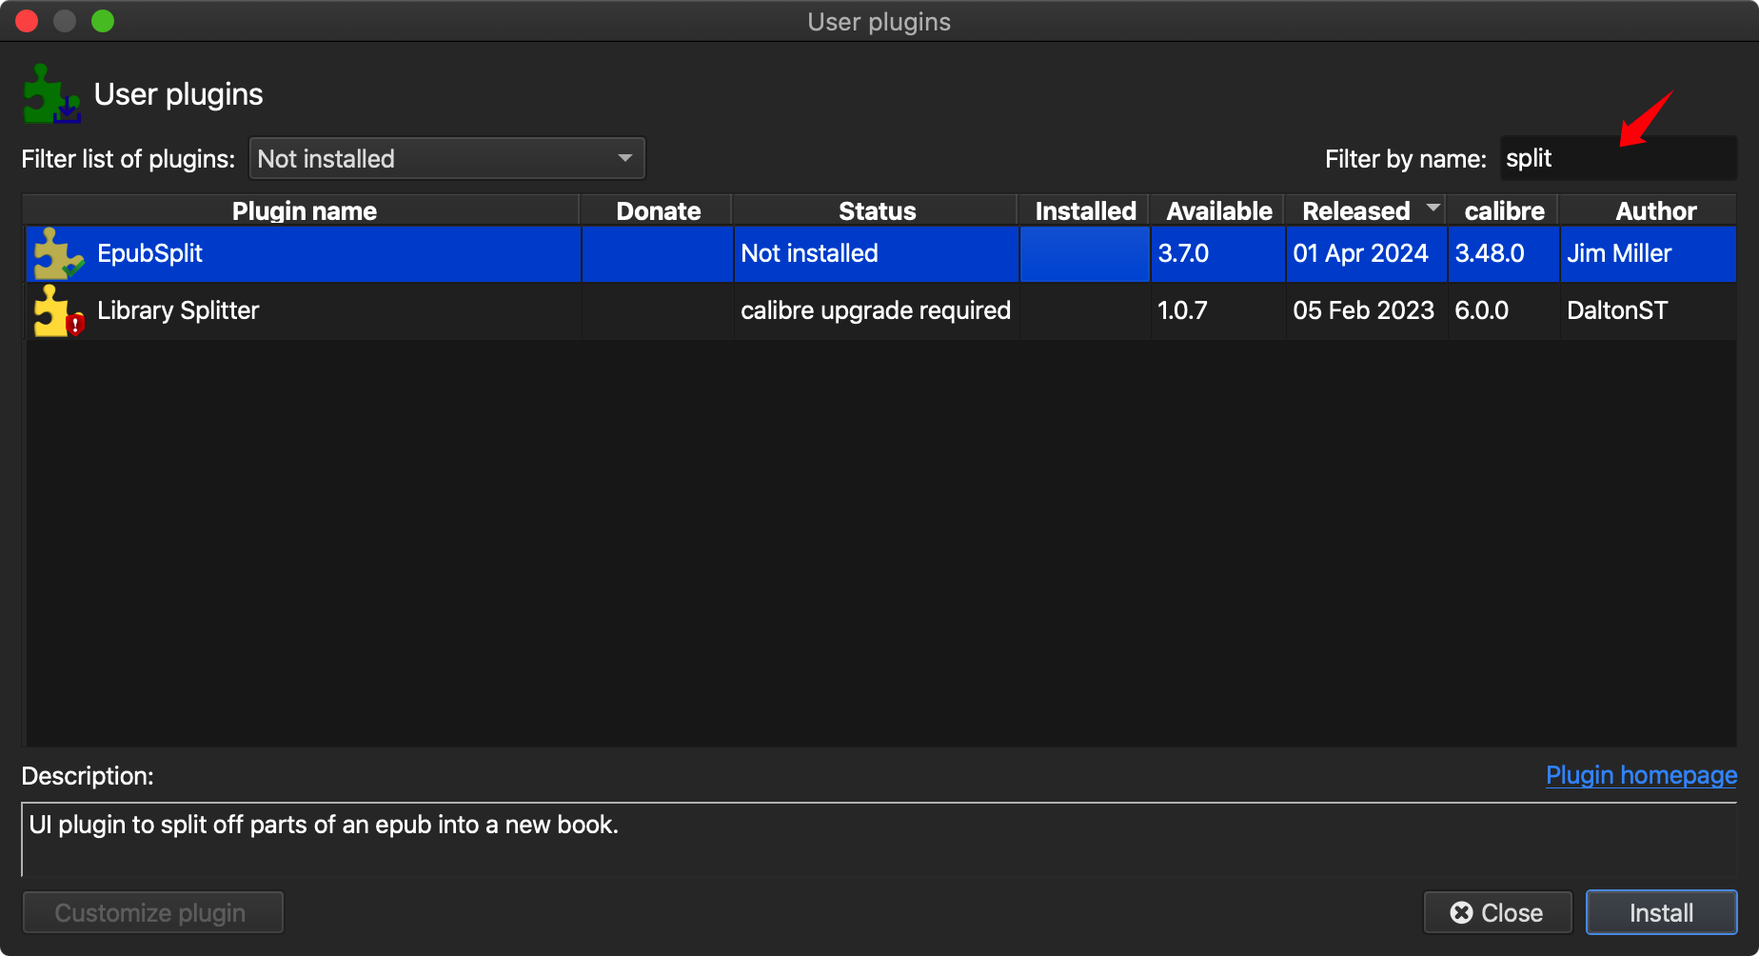The image size is (1759, 956).
Task: Sort by Donate column header
Action: 657,210
